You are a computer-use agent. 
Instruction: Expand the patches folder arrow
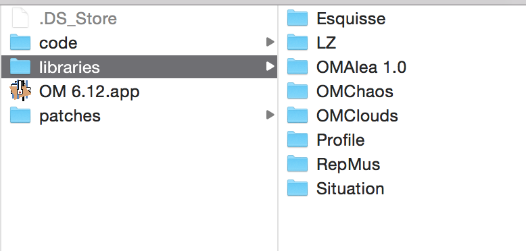(270, 115)
